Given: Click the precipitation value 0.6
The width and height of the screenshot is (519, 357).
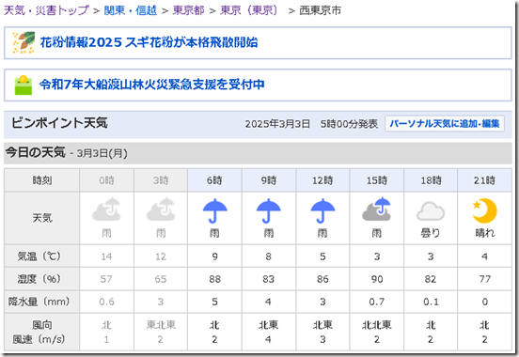Looking at the screenshot, I should tap(106, 302).
